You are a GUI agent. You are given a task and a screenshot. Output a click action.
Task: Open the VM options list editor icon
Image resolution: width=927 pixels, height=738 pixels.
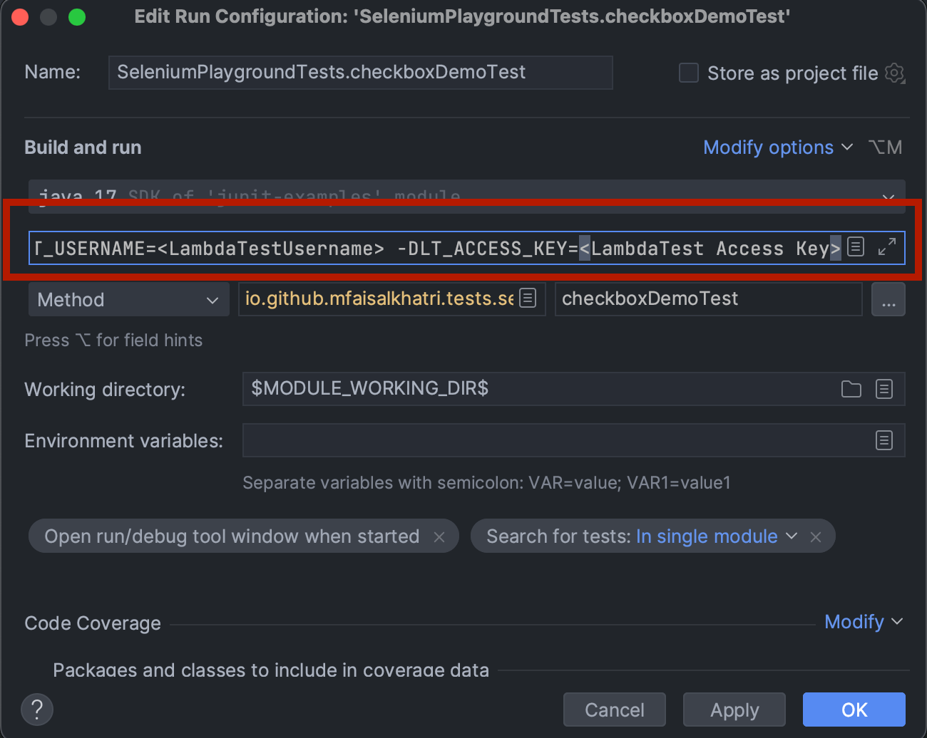[856, 247]
